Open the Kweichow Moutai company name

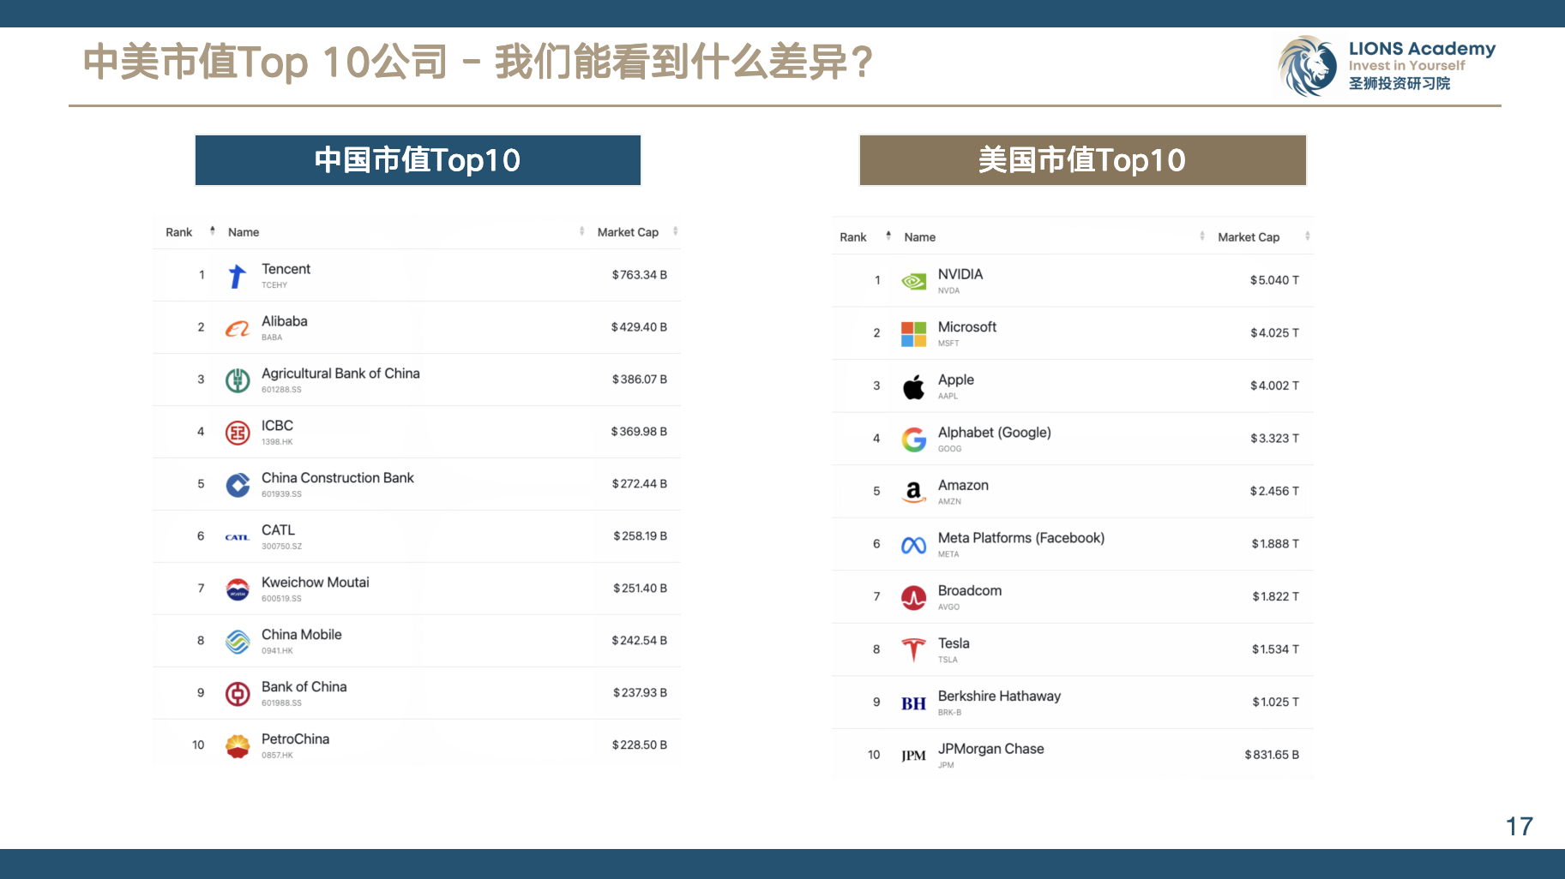[x=315, y=583]
